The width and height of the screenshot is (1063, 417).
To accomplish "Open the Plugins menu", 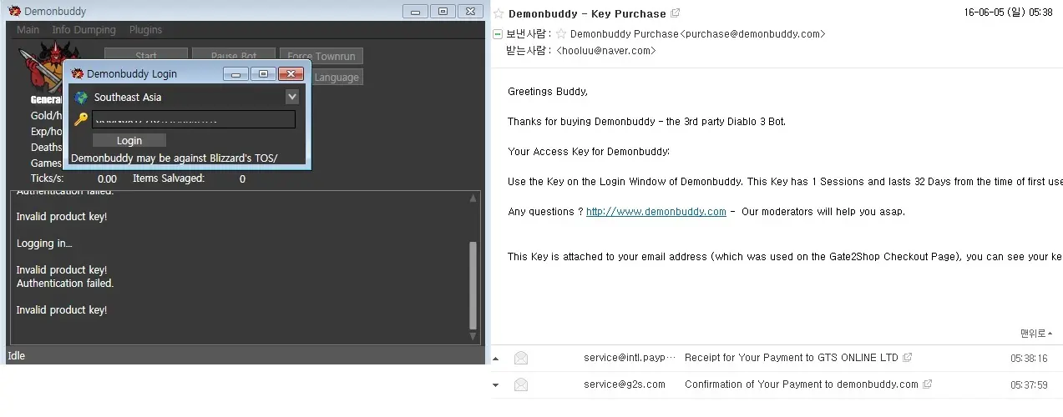I will tap(145, 30).
